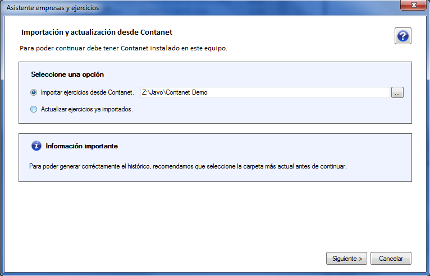Viewport: 430px width, 276px height.
Task: Click the recommendation sentence about carpeta más actual
Action: pyautogui.click(x=188, y=166)
